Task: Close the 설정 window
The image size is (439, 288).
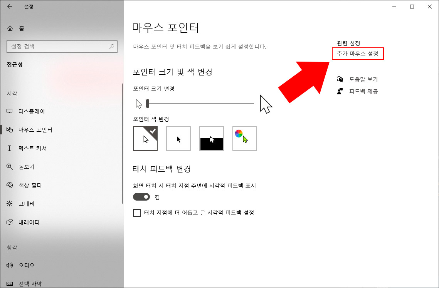Action: click(429, 7)
